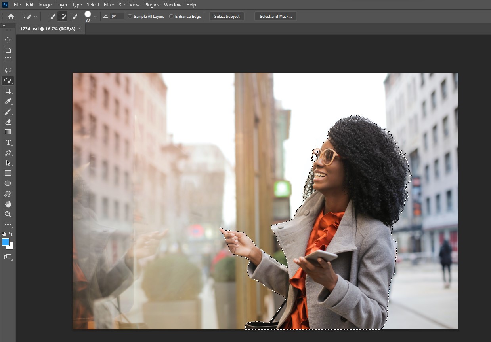Screen dimensions: 491x342
Task: Pick the Eyedropper tool
Action: click(8, 102)
